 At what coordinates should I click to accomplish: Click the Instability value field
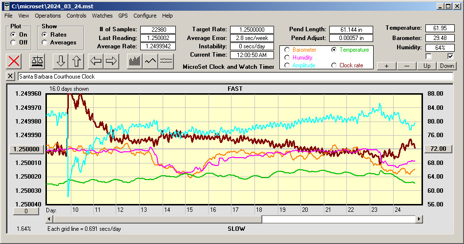[252, 46]
